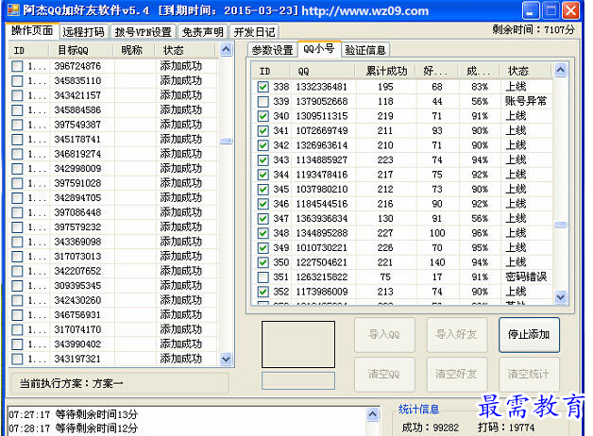Click the 导入QQ button

(384, 335)
